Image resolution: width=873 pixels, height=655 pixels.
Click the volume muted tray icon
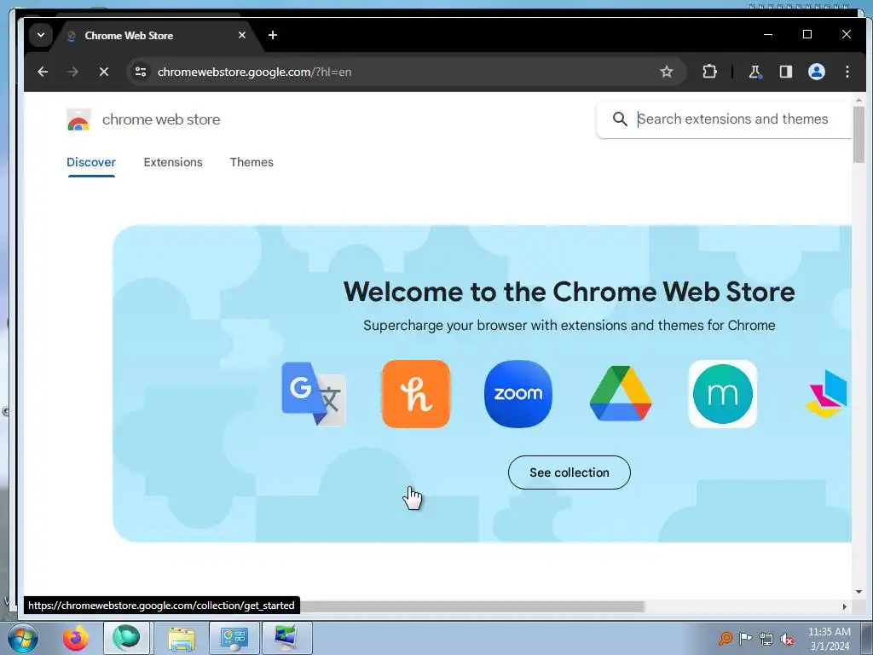coord(787,640)
